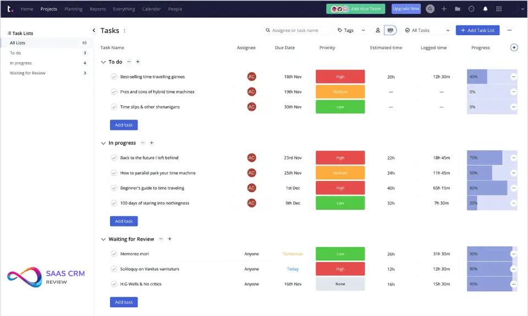Click the single person filter icon
This screenshot has width=528, height=316.
378,30
